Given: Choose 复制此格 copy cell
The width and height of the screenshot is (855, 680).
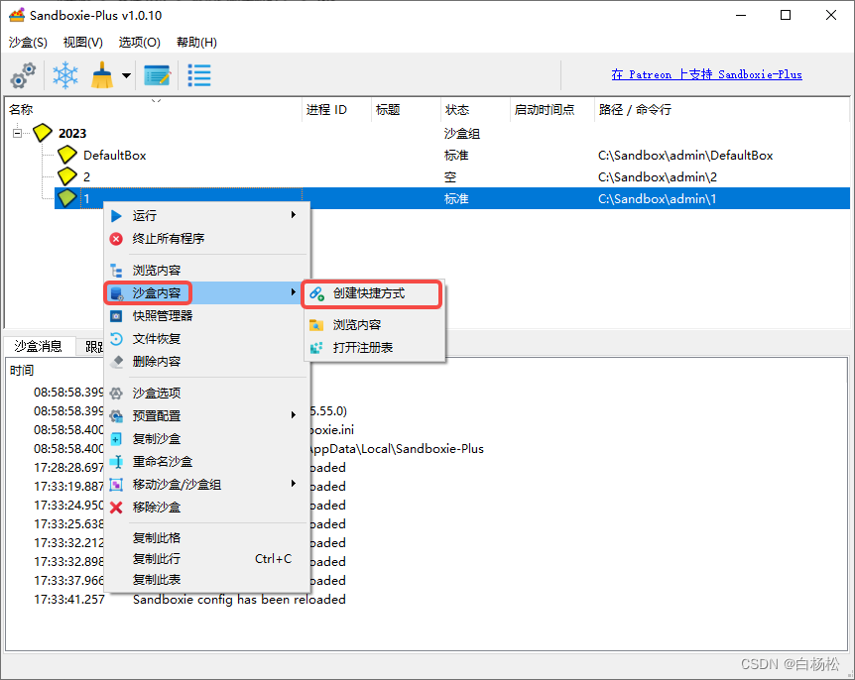Looking at the screenshot, I should [206, 538].
